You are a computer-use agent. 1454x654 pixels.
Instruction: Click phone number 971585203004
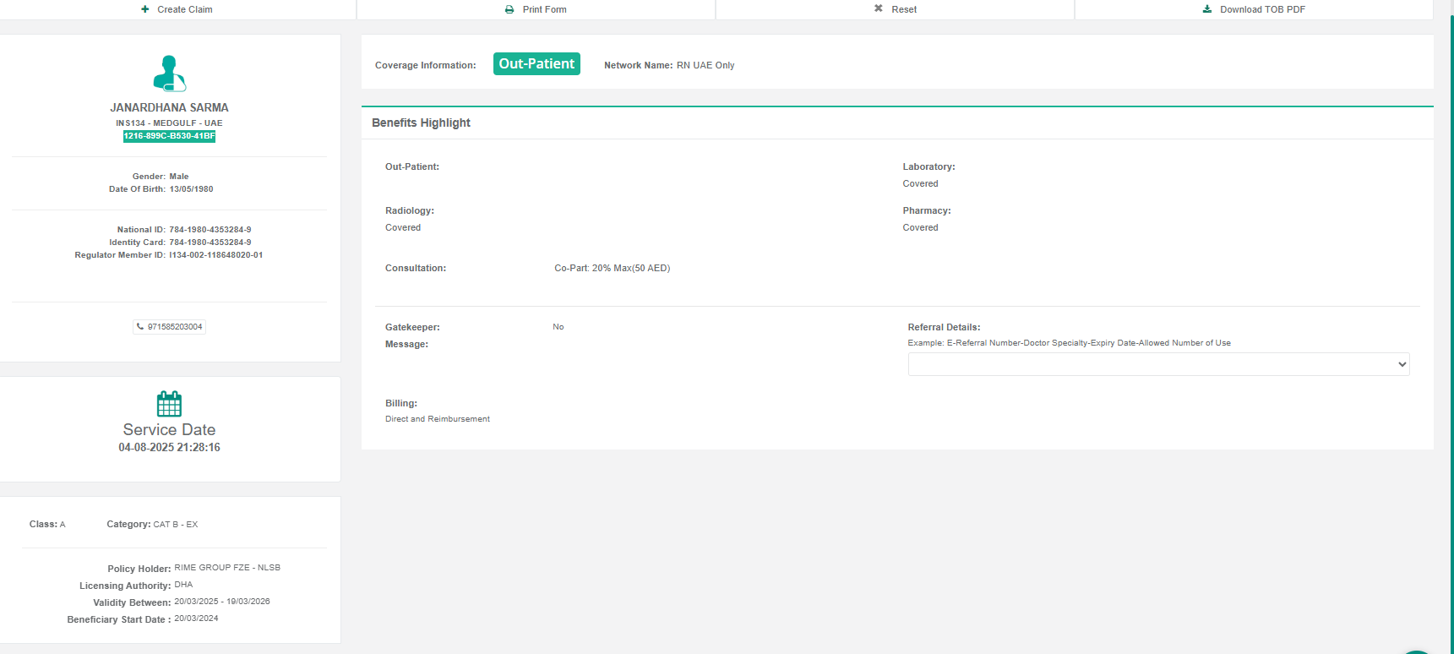pos(175,327)
